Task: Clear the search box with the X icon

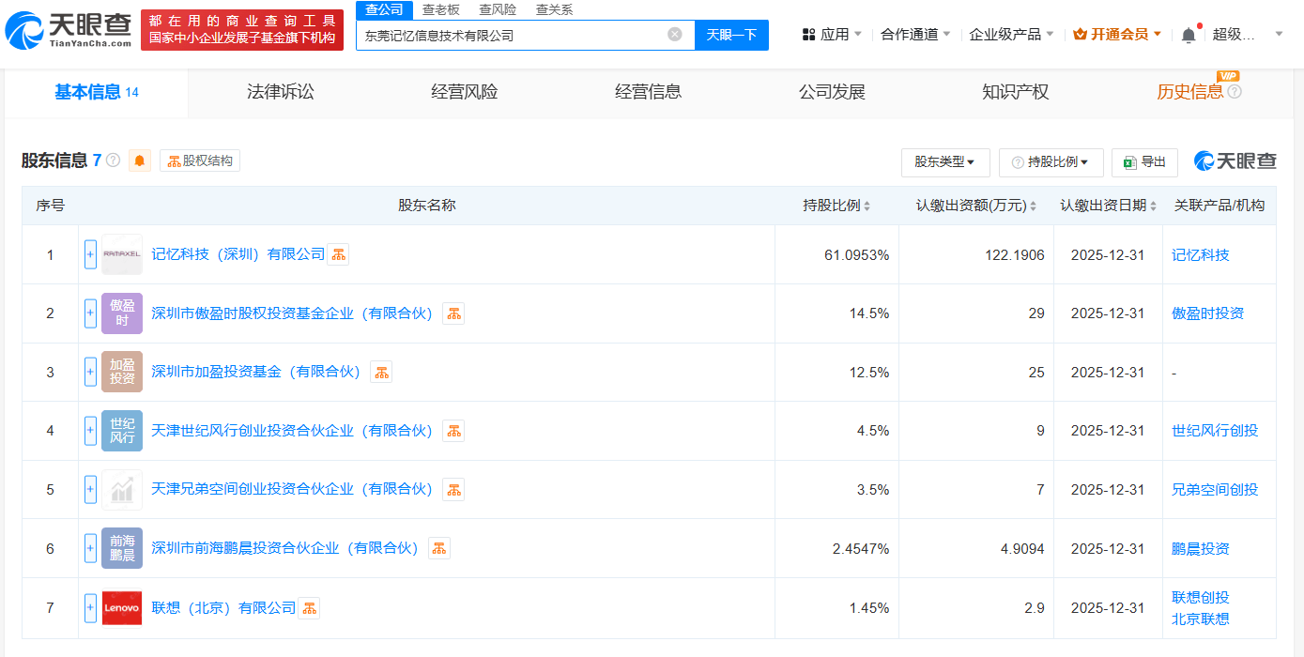Action: click(x=675, y=35)
